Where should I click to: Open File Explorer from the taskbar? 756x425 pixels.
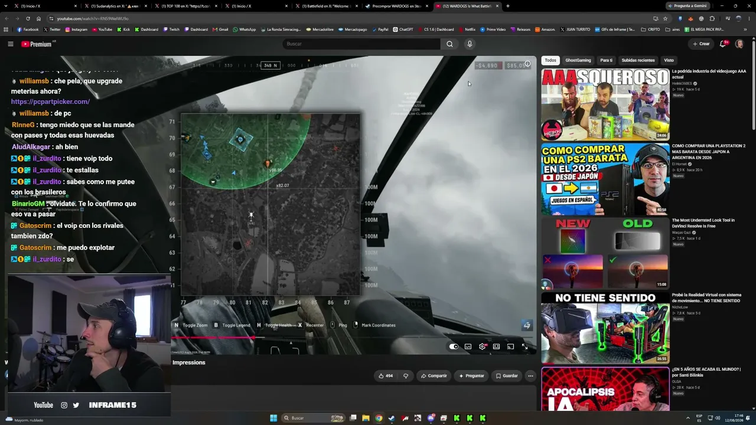coord(366,418)
